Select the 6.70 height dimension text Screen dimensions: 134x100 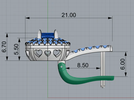tap(4, 47)
